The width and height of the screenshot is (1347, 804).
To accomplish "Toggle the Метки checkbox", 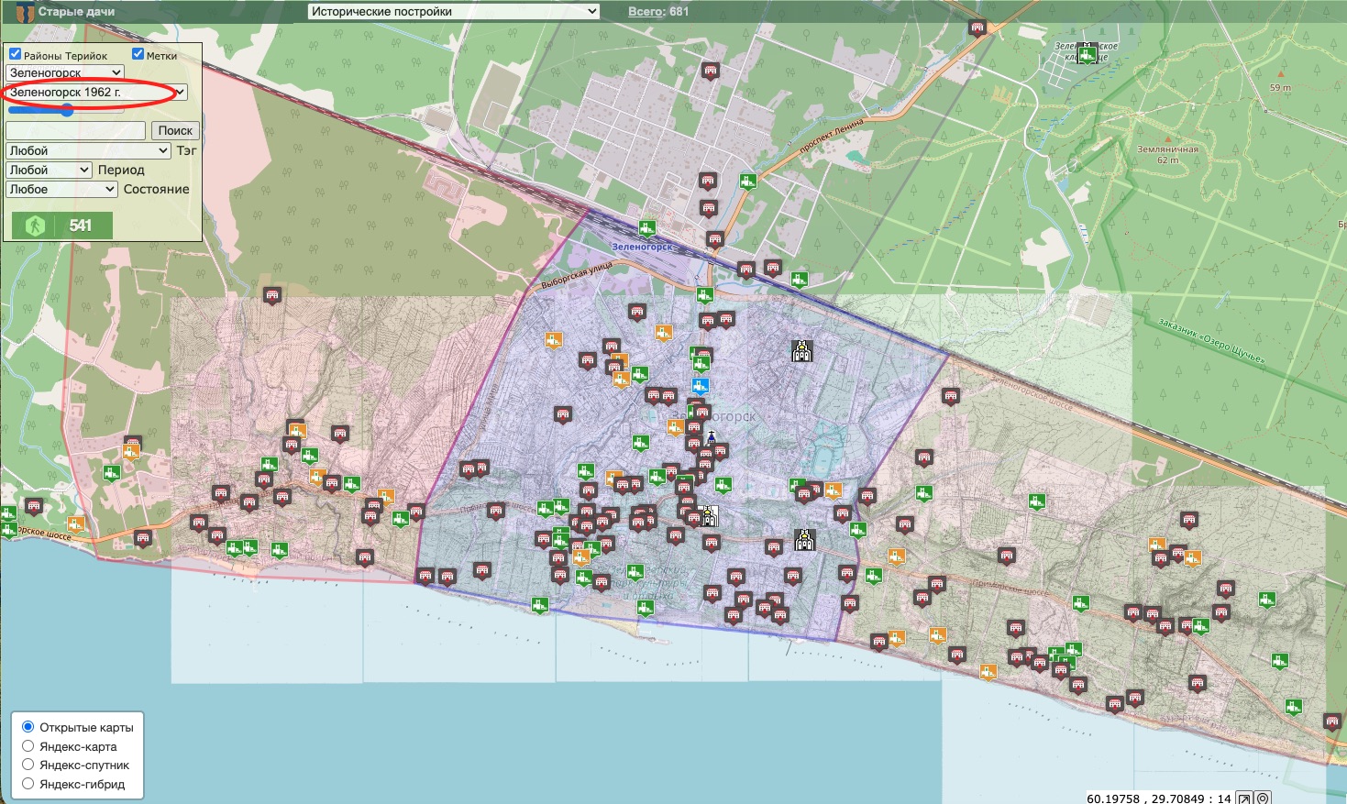I will click(x=138, y=55).
